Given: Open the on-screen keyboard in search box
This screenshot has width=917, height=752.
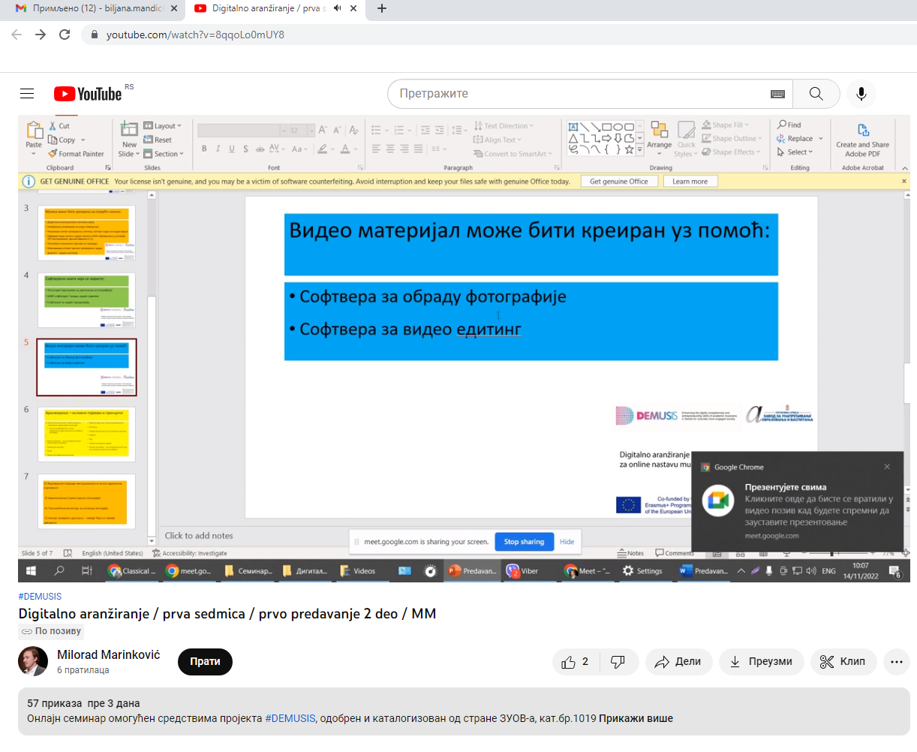Looking at the screenshot, I should click(x=777, y=94).
